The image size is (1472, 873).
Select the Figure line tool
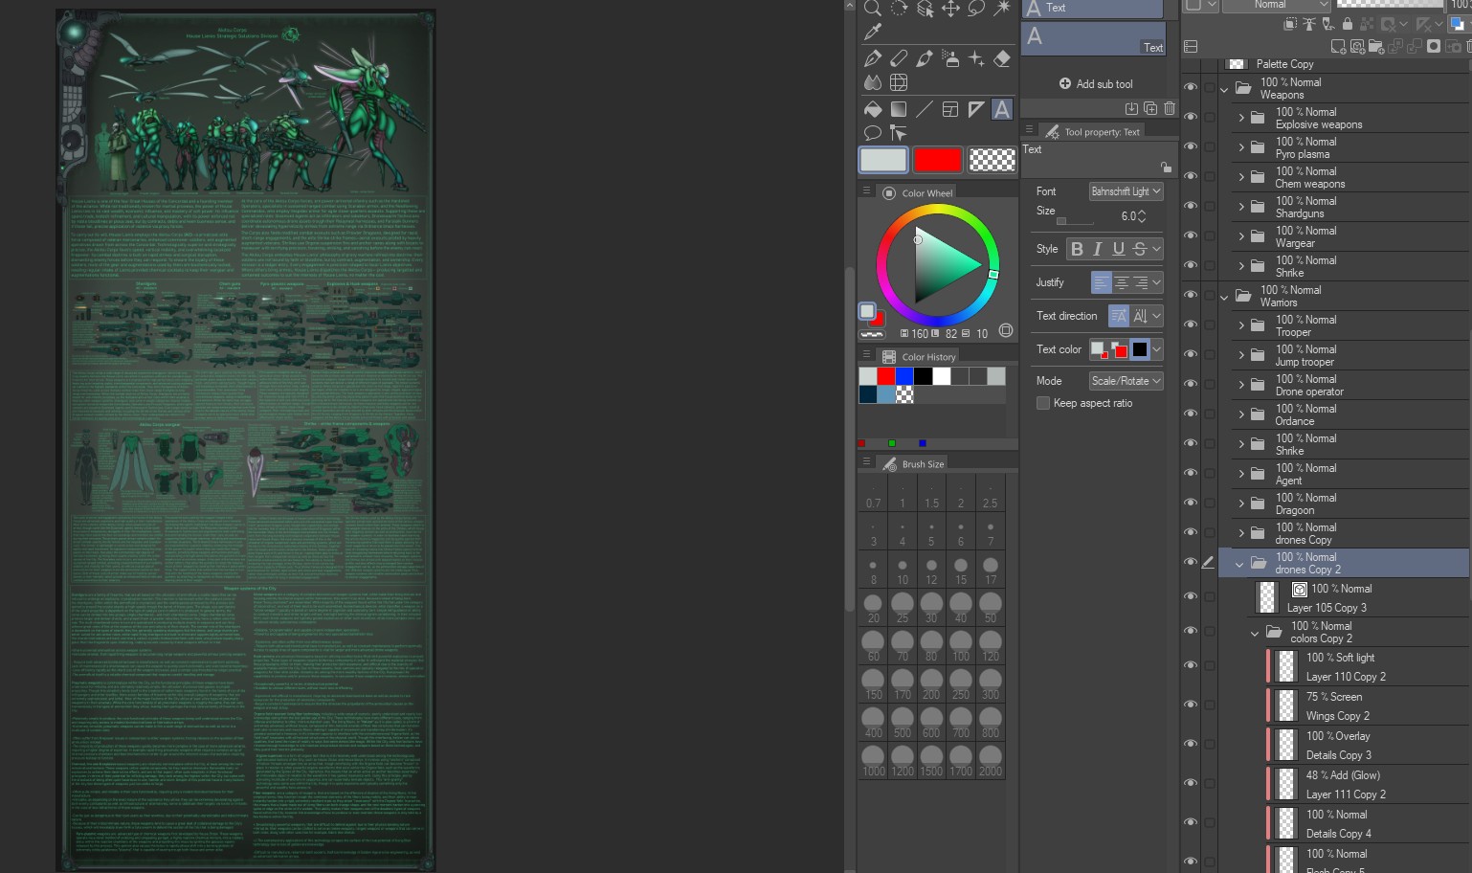point(925,109)
